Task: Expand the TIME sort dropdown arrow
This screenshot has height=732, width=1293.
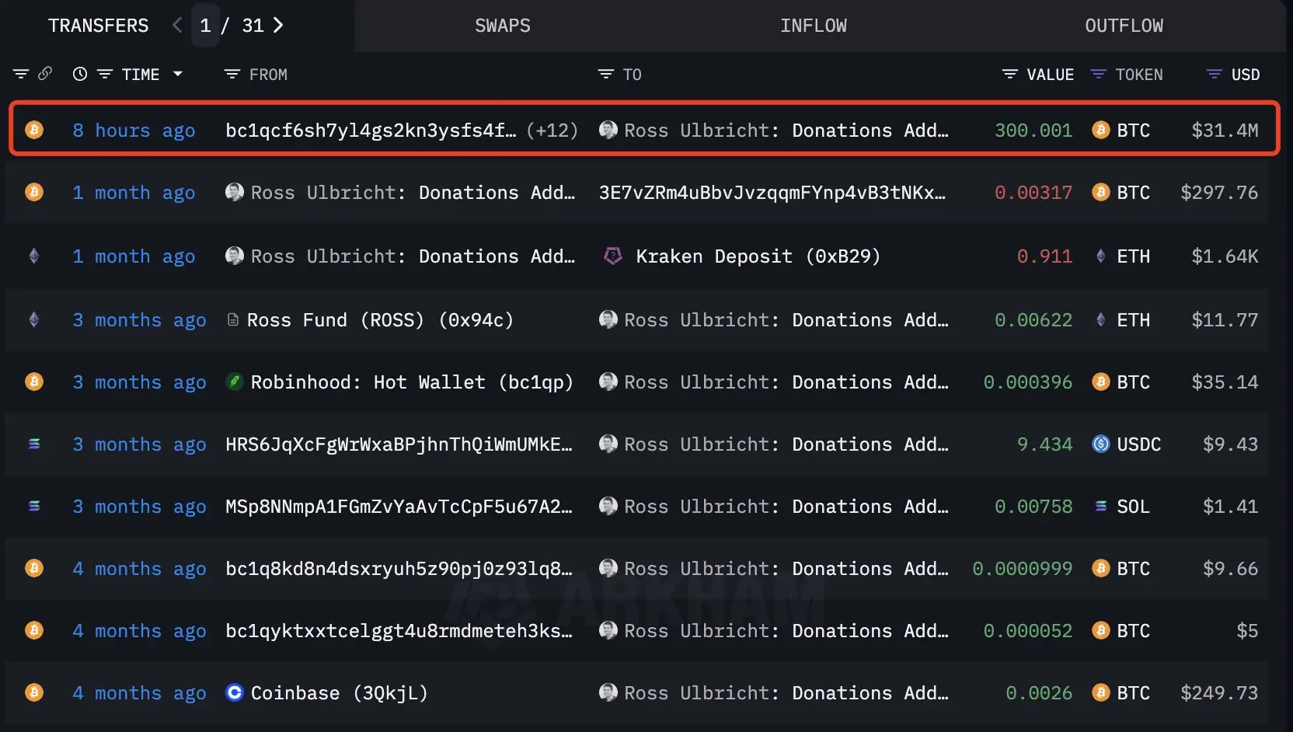Action: (177, 74)
